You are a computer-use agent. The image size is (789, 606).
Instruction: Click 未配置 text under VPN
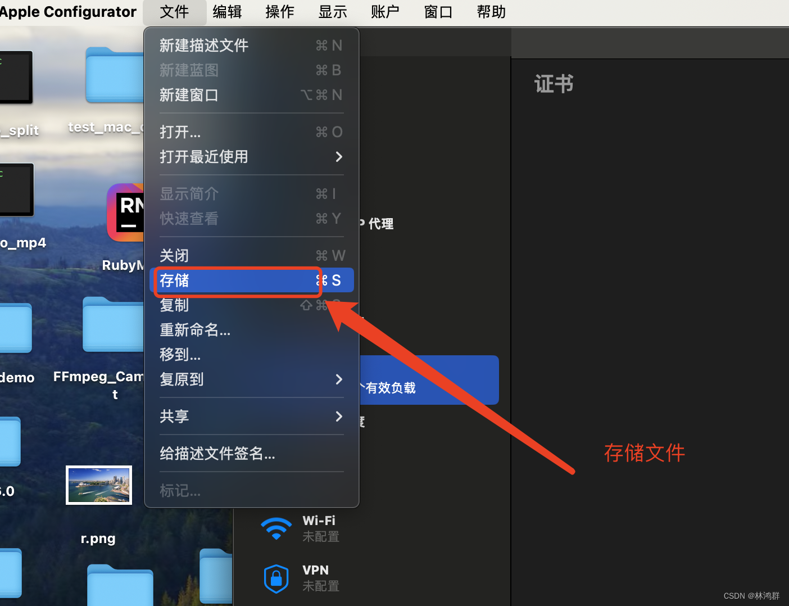point(321,586)
